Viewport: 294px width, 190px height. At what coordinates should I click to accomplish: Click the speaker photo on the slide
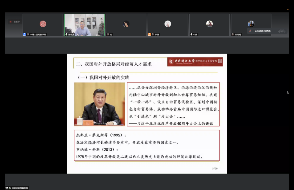tap(99, 104)
